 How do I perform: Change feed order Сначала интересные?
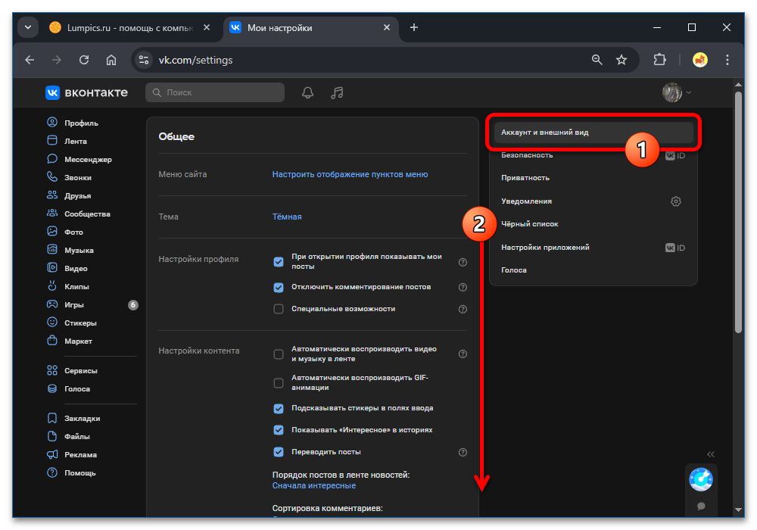pos(314,485)
